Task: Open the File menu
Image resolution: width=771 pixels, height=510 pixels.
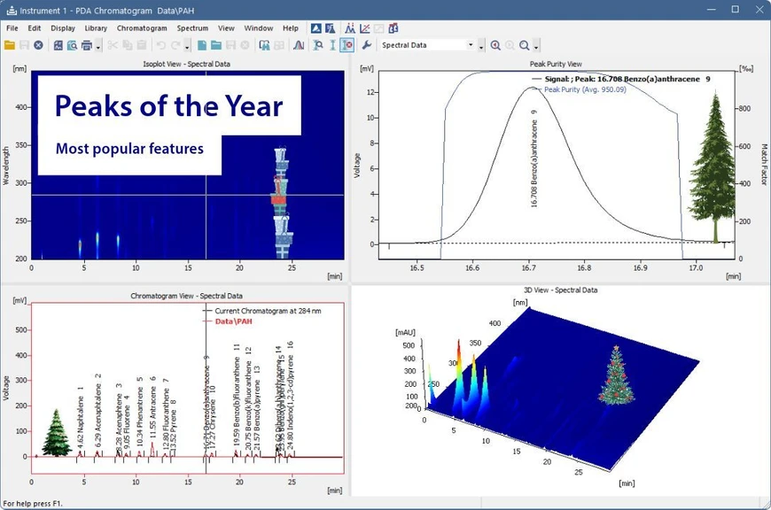Action: point(12,28)
